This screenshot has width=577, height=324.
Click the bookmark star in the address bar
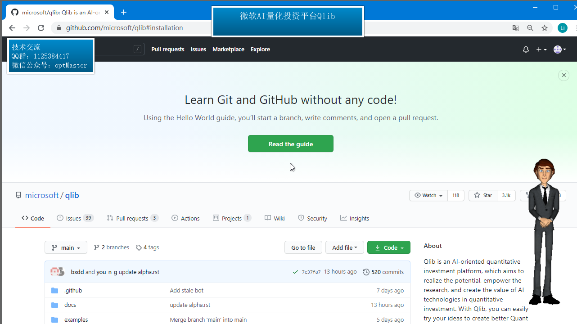(545, 27)
